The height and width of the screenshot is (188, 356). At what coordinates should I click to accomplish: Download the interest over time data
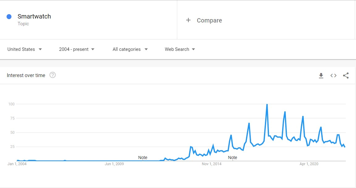point(321,76)
